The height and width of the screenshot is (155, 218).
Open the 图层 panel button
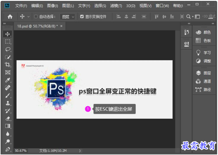[x=203, y=73]
